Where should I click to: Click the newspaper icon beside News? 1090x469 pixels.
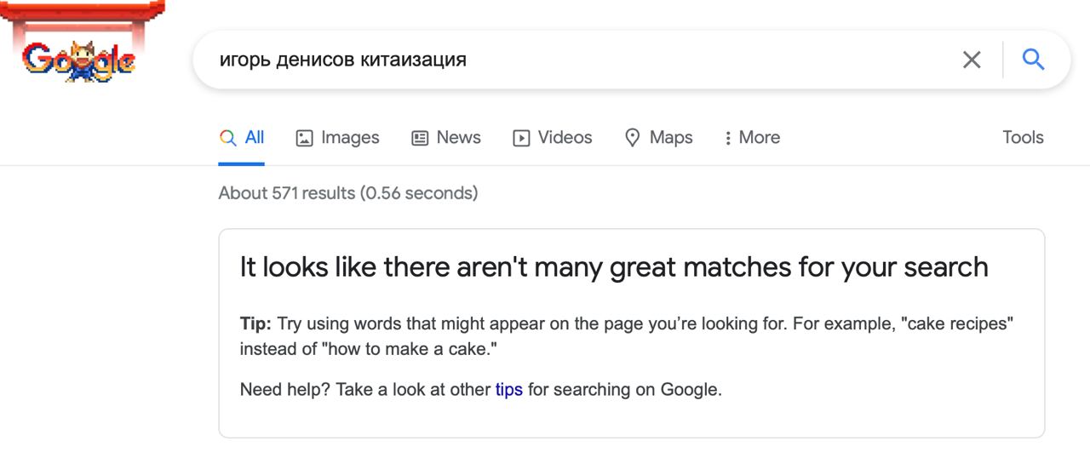420,138
